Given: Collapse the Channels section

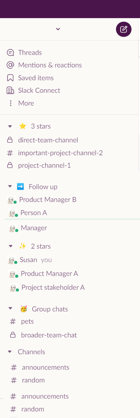Looking at the screenshot, I should tap(10, 352).
